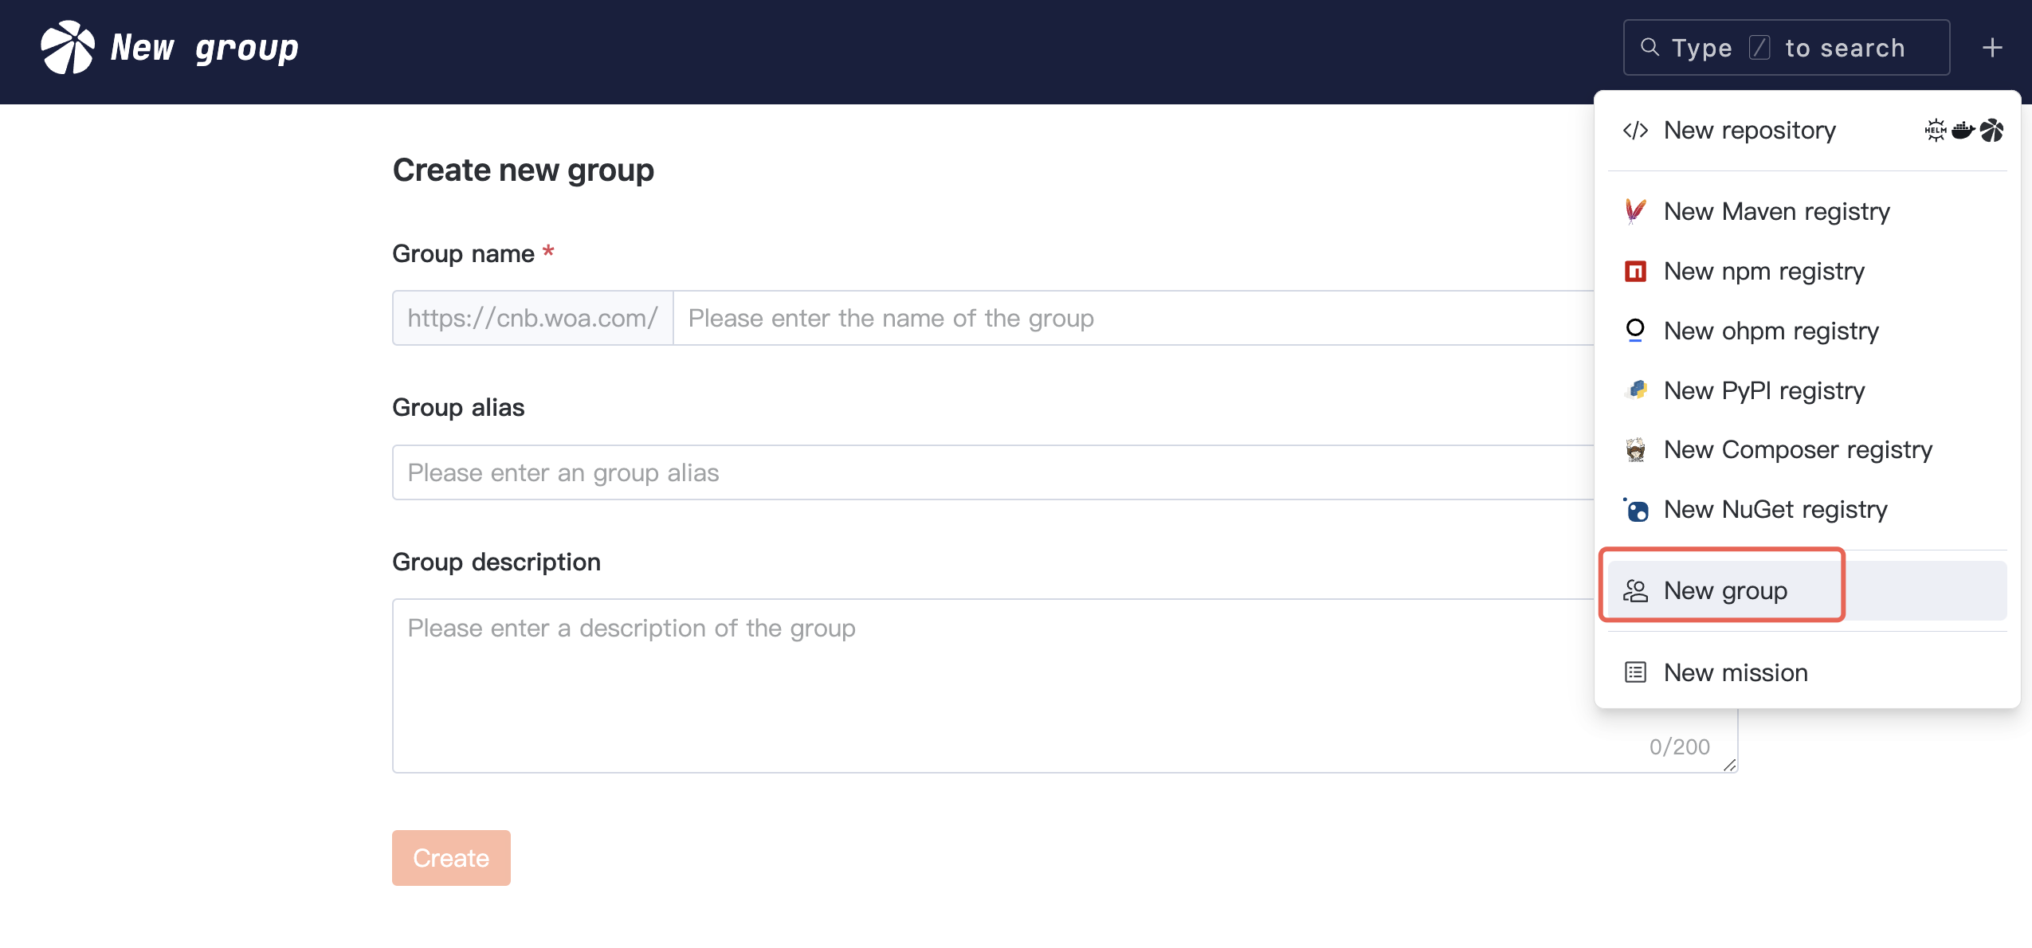
Task: Click the ohpm registry icon
Action: (x=1635, y=331)
